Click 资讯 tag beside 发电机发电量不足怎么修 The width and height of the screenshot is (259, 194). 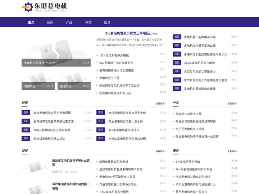click(x=177, y=45)
